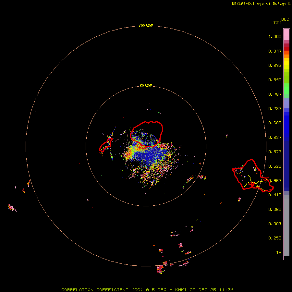Screen dimensions: 292x292
Task: Click the 1.000 value on the color scale
Action: [275, 36]
